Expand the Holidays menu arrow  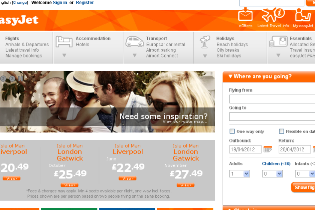pos(205,56)
